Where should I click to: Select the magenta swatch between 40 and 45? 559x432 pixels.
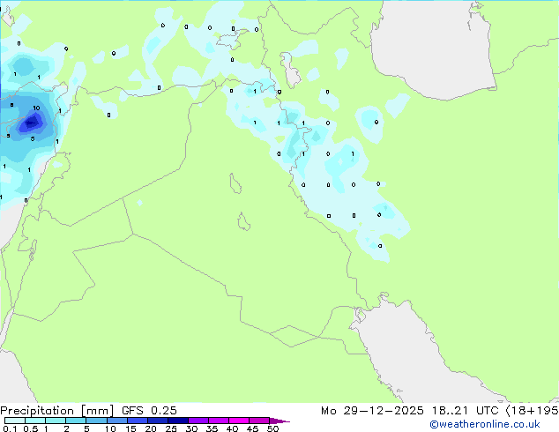(x=239, y=421)
